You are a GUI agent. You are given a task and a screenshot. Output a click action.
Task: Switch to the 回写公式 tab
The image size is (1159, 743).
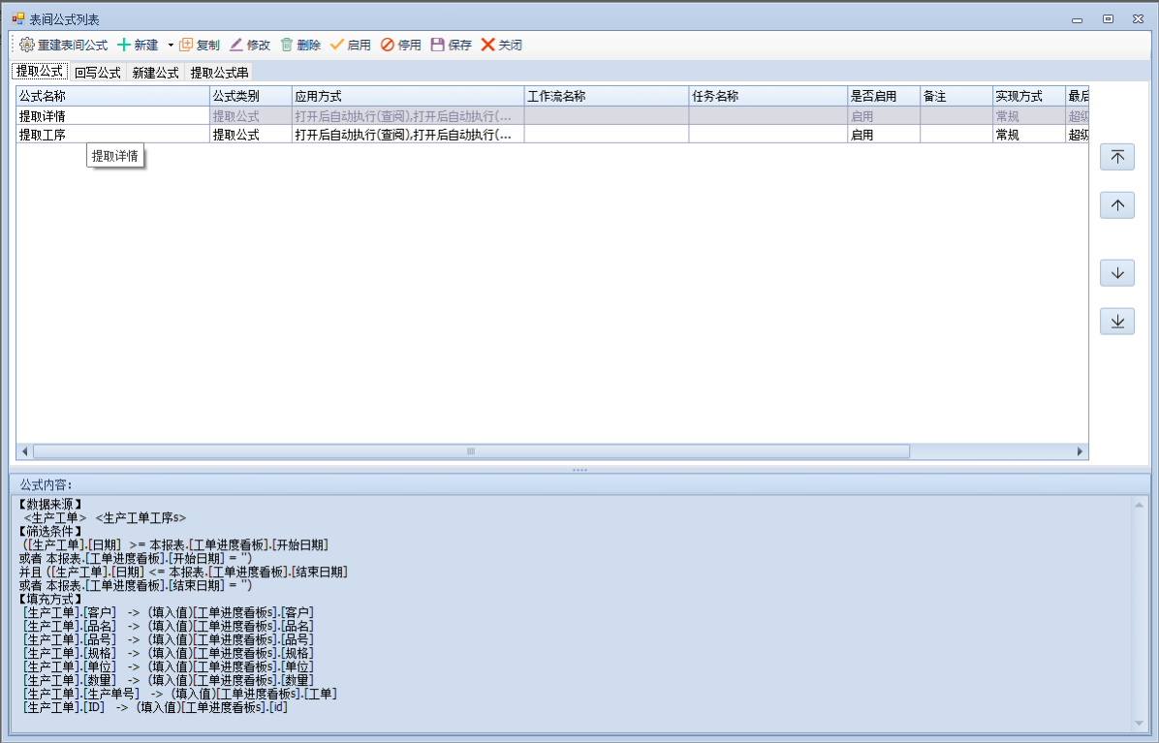pos(97,73)
